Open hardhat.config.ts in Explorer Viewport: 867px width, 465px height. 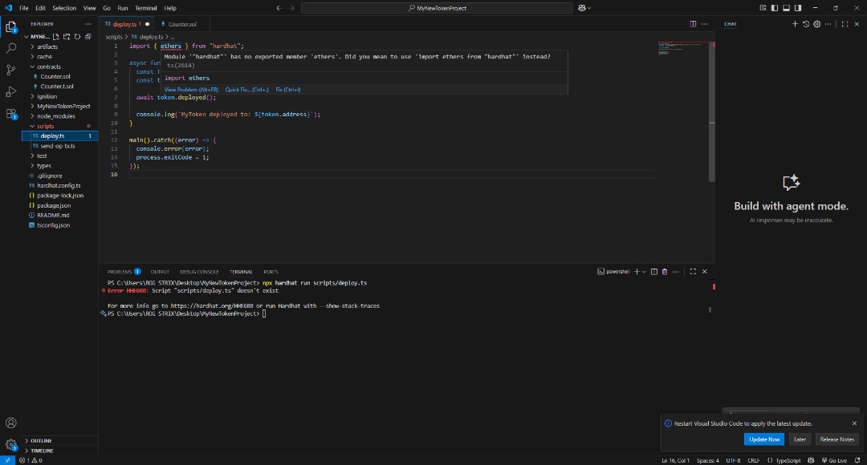pos(59,185)
